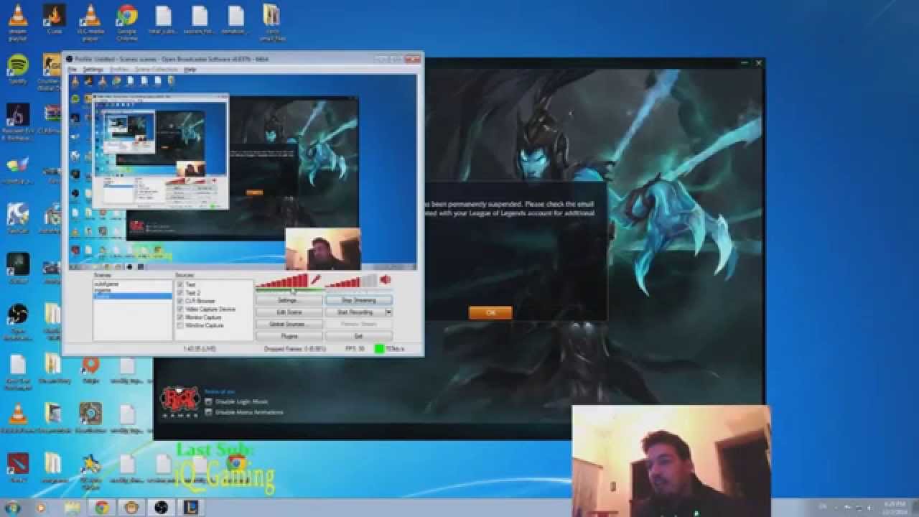Click the Exit button in OBS

359,336
